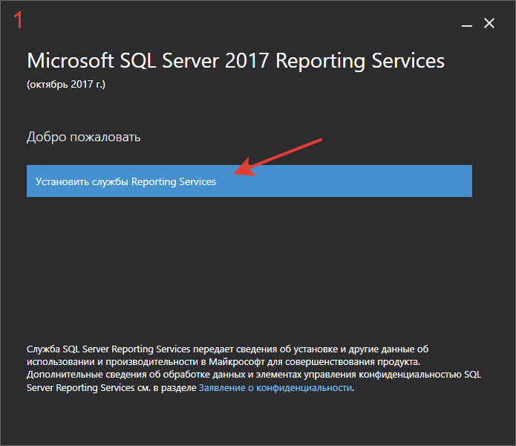Screen dimensions: 516x446
Task: Click the line starting with использовании и производительности
Action: [x=223, y=362]
